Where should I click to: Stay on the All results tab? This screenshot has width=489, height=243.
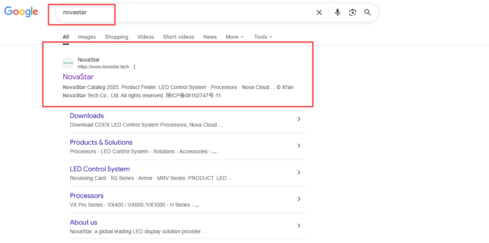pos(66,37)
